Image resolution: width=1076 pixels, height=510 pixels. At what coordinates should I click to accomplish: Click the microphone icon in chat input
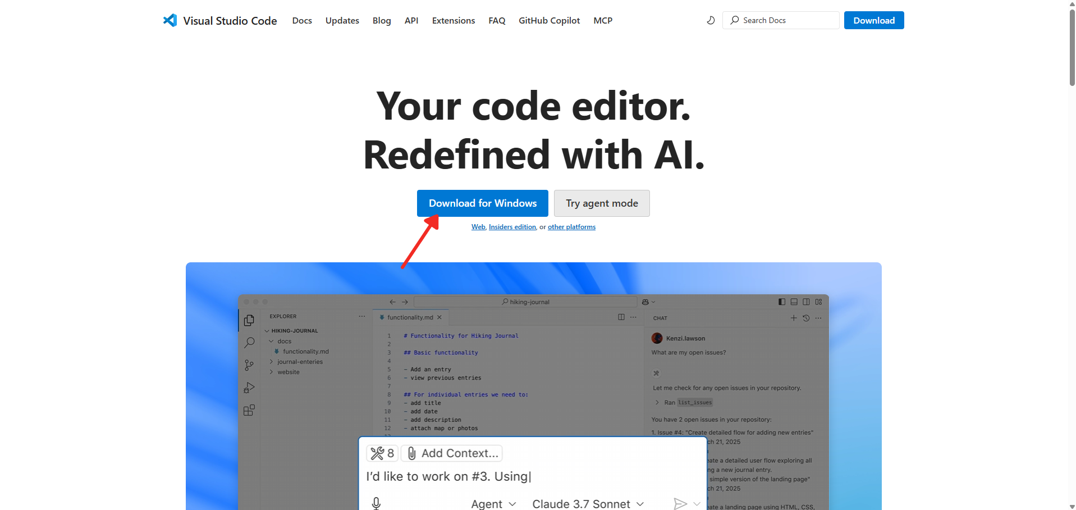(x=377, y=503)
